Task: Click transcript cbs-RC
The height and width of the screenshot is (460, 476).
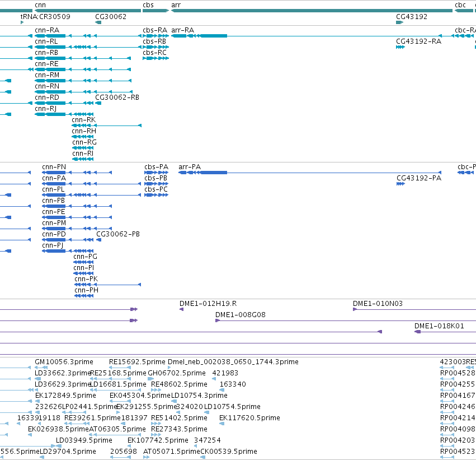Action: click(155, 53)
